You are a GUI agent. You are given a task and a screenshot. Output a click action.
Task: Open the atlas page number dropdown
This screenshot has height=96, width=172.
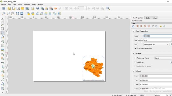click(85, 8)
